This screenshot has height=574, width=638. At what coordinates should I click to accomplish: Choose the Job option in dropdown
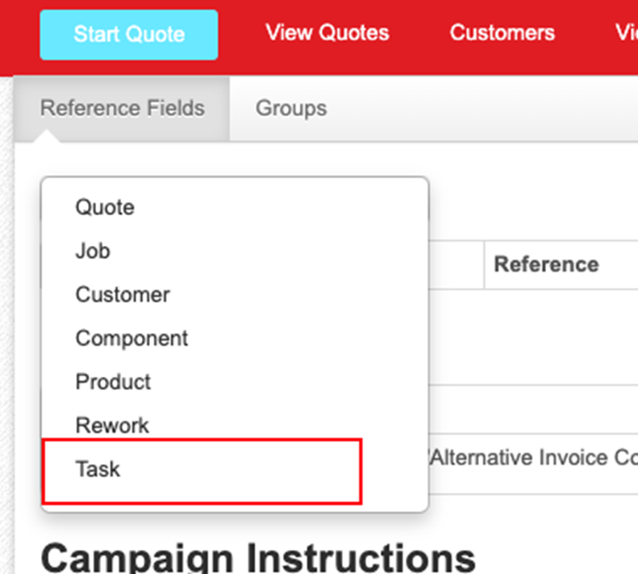click(x=93, y=251)
